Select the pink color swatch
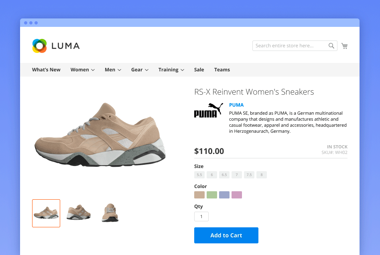Image resolution: width=380 pixels, height=255 pixels. point(236,194)
